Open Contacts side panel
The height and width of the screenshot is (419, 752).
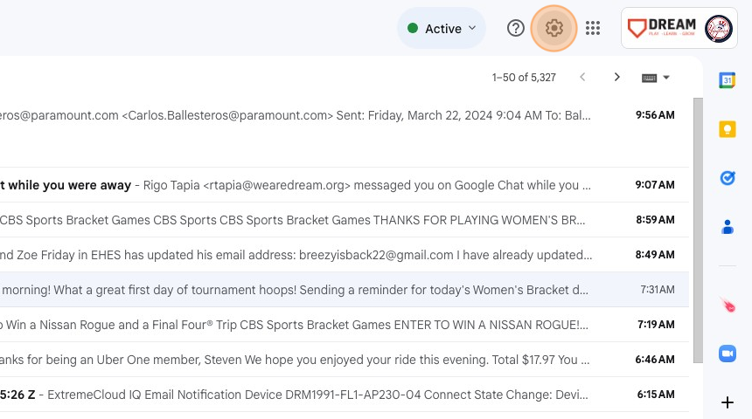(x=727, y=227)
